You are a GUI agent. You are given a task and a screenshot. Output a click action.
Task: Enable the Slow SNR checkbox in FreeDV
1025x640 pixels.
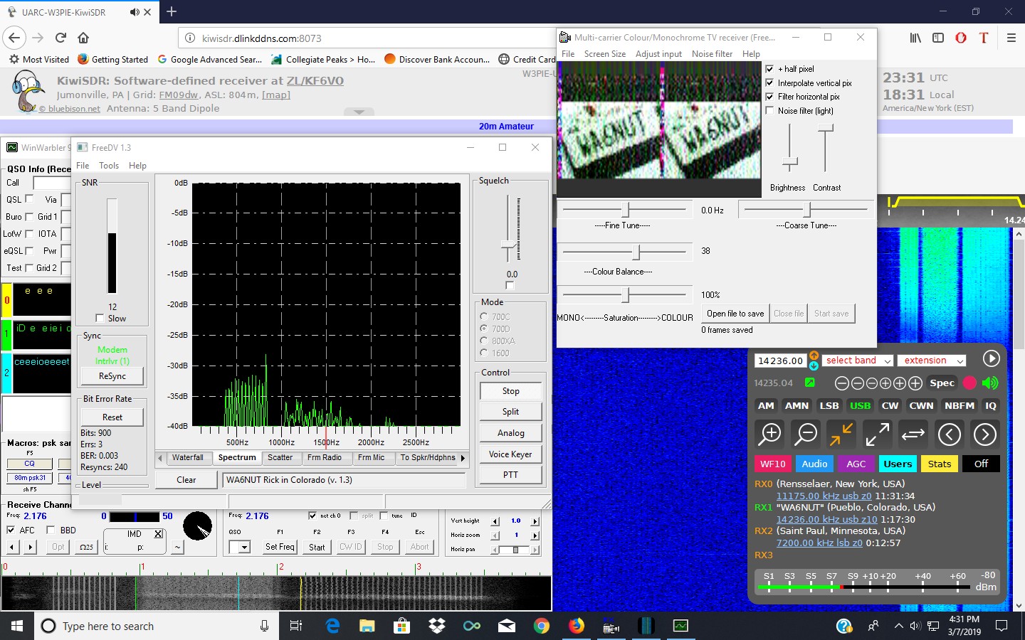100,319
